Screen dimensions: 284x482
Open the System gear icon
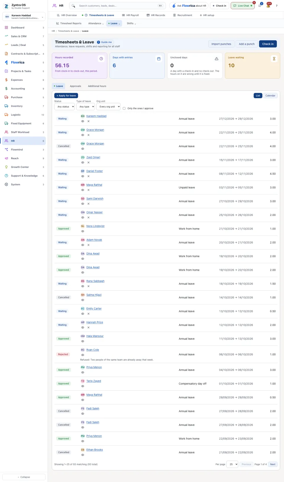click(x=6, y=184)
